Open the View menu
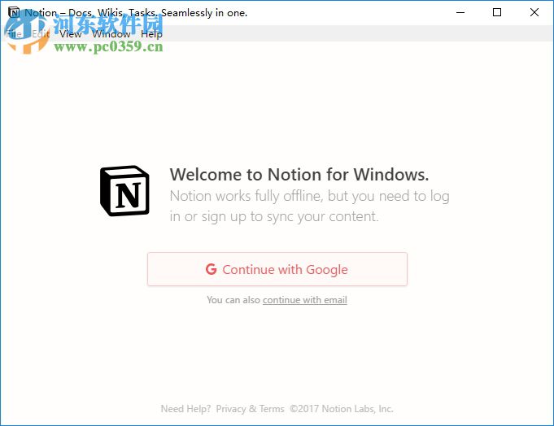This screenshot has width=554, height=426. [70, 34]
